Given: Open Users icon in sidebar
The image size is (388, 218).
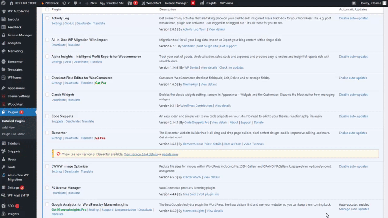Looking at the screenshot, I should click(3, 159).
